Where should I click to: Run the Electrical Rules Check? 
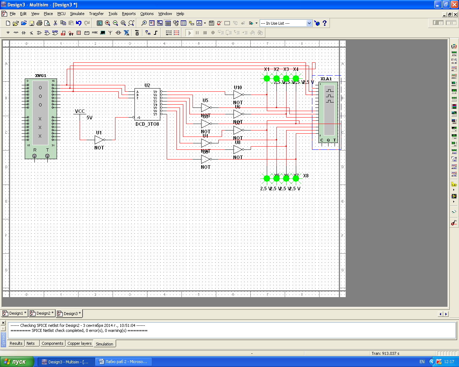pyautogui.click(x=219, y=23)
